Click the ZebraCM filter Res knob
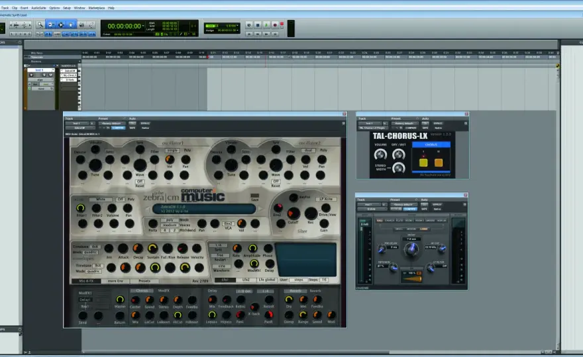583x357 pixels. 311,213
